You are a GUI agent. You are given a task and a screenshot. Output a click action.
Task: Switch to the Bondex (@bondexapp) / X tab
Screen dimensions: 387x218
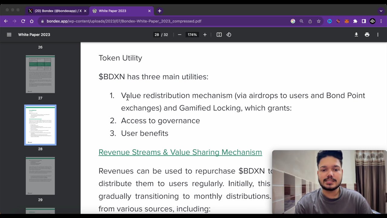pyautogui.click(x=57, y=11)
